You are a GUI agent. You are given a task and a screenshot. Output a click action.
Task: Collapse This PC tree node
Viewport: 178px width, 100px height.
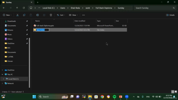[3, 74]
